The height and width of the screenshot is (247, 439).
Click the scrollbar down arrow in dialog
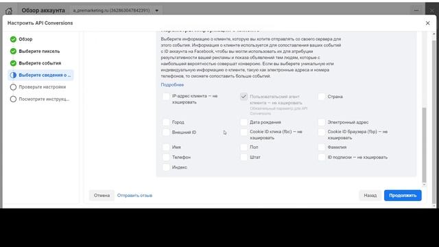(424, 185)
